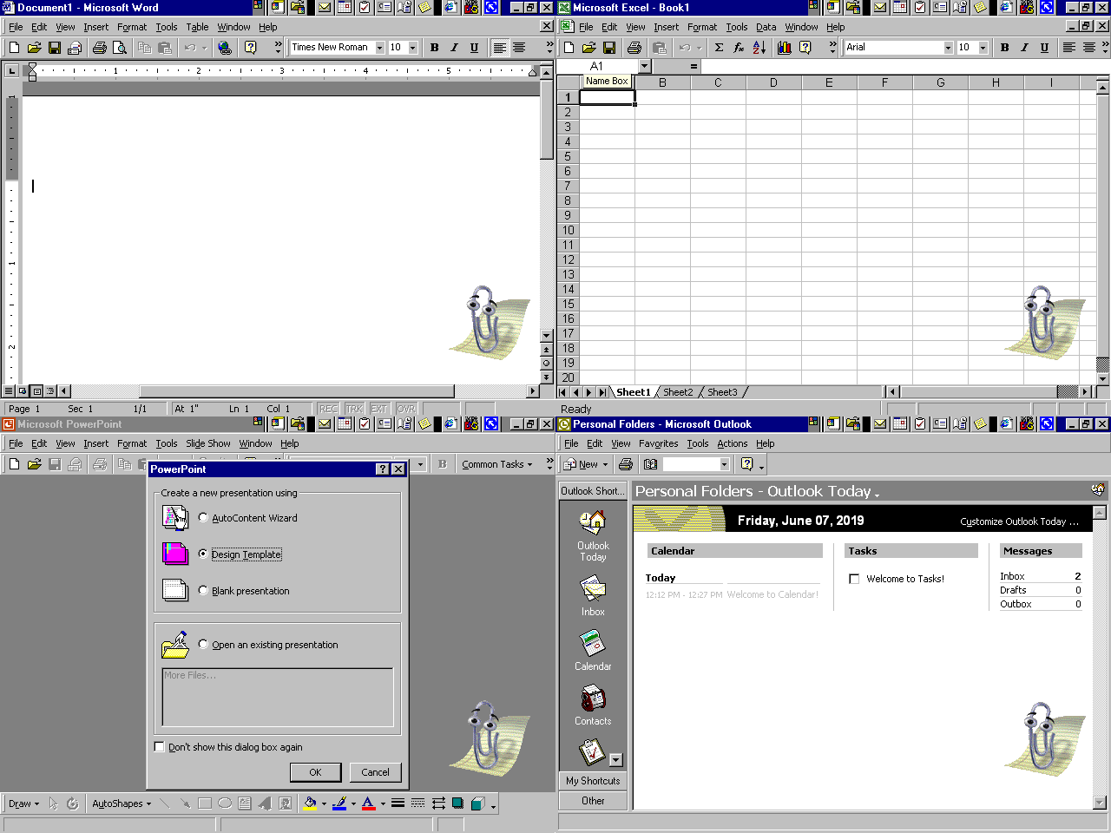Click Insert Hyperlink globe icon in Word
The image size is (1111, 833).
(225, 48)
